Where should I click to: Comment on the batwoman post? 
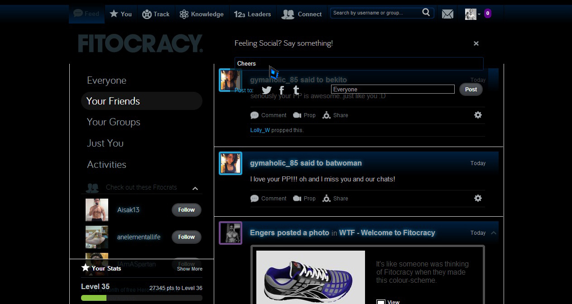[x=269, y=199]
